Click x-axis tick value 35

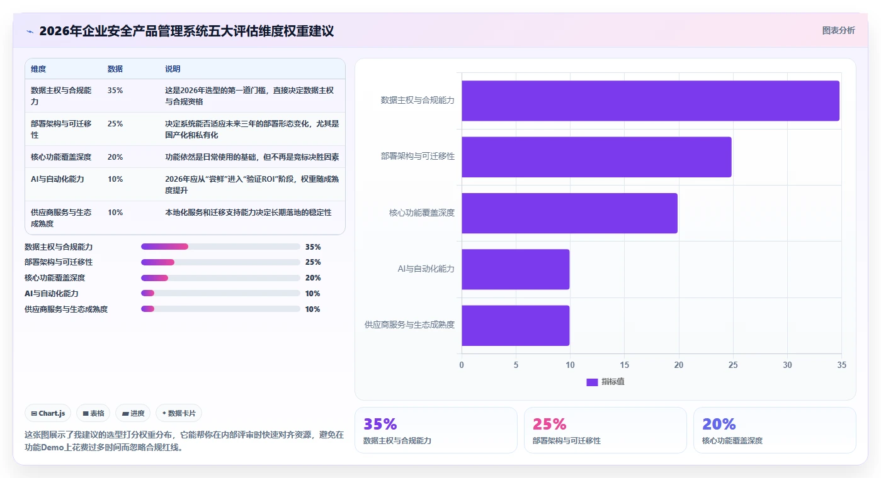point(841,365)
